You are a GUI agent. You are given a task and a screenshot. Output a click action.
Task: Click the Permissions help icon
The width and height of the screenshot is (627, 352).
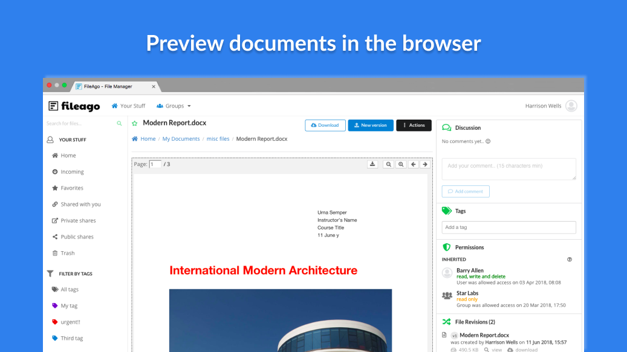(x=570, y=260)
